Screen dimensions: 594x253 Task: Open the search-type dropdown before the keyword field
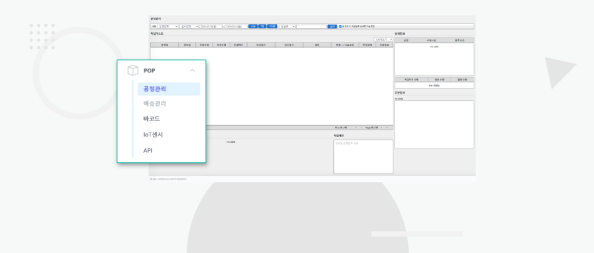[287, 27]
